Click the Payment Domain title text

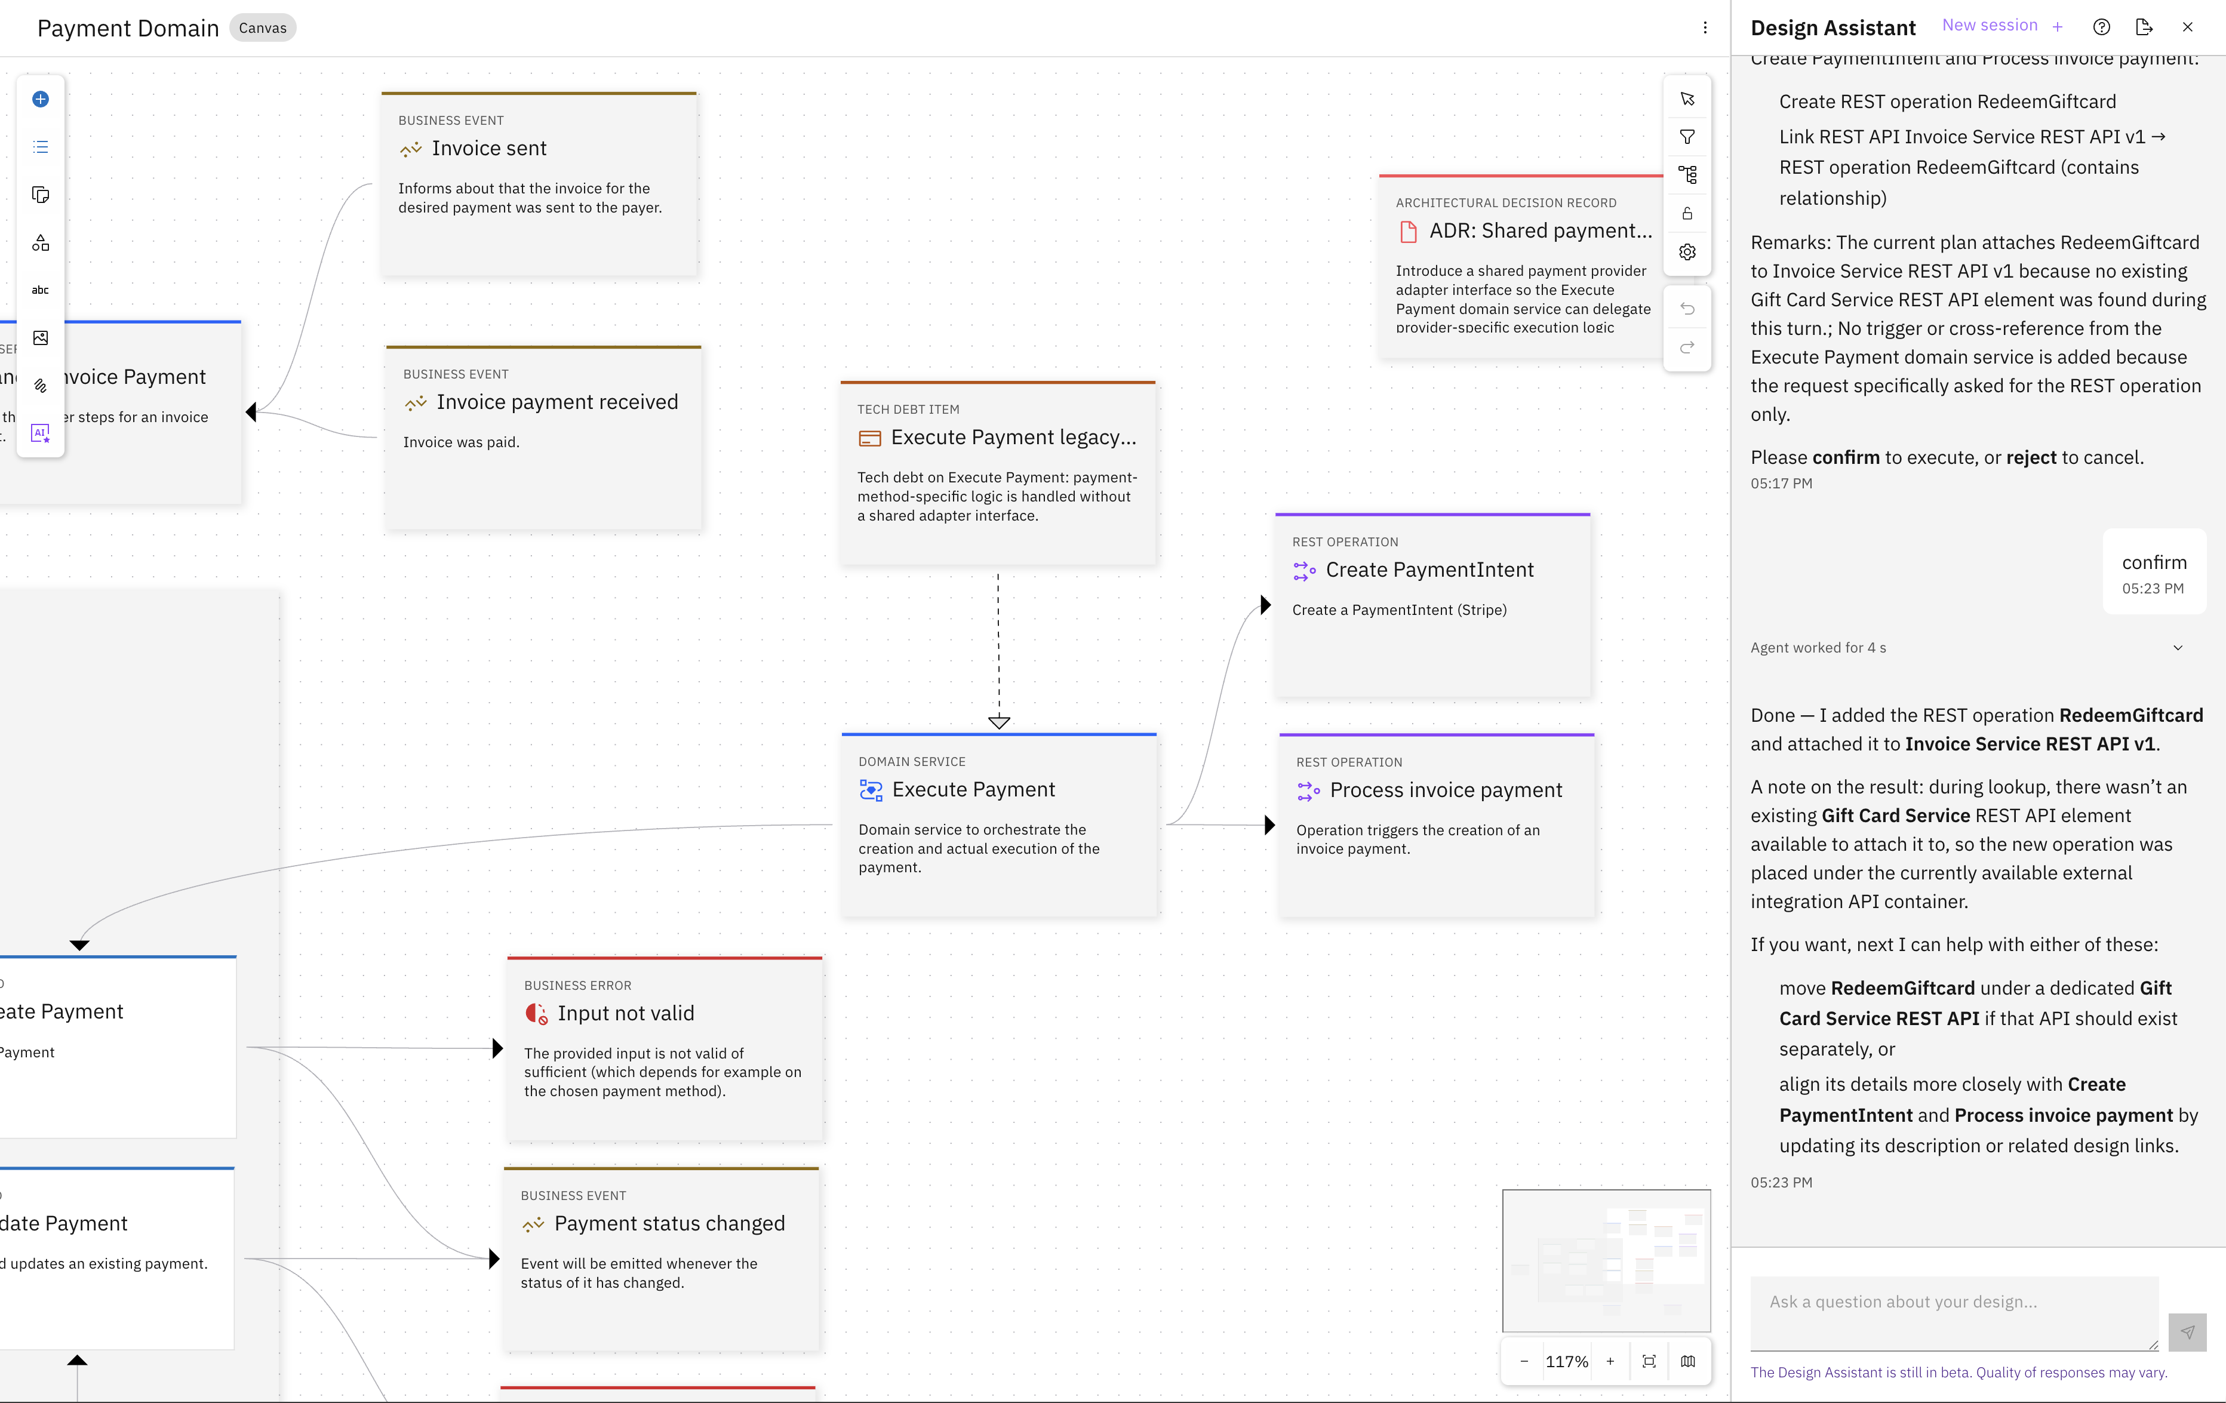point(128,27)
